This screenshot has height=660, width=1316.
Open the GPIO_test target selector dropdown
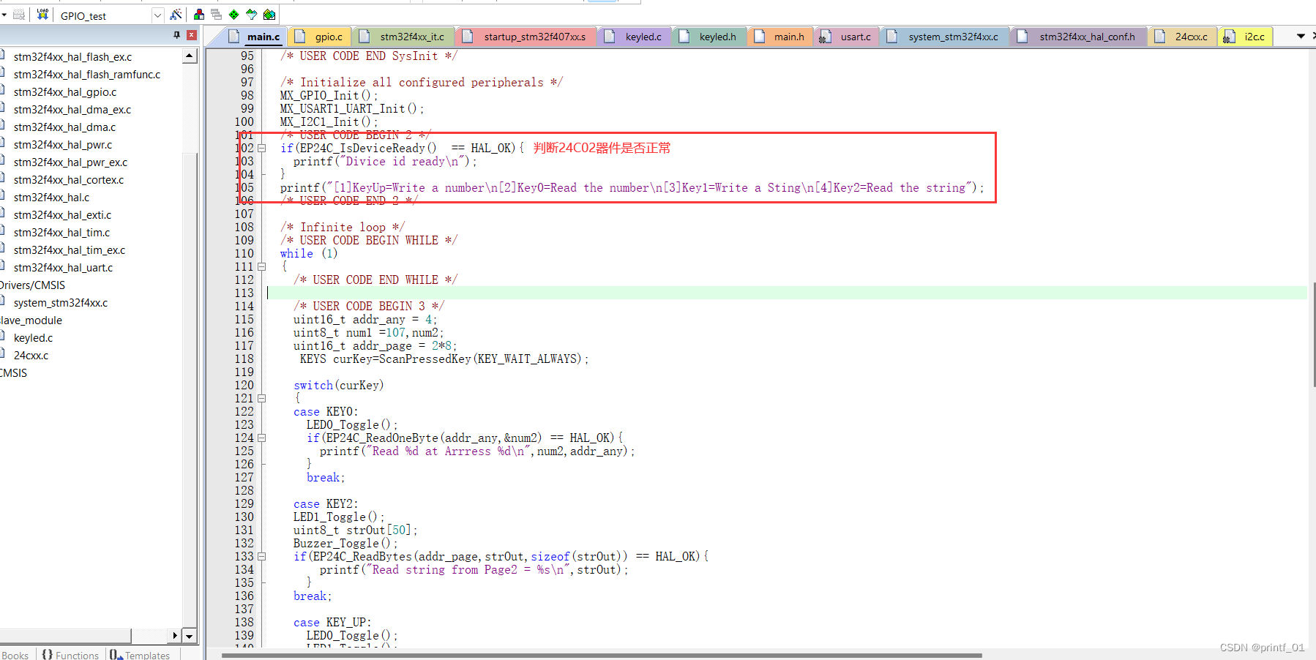(x=157, y=15)
